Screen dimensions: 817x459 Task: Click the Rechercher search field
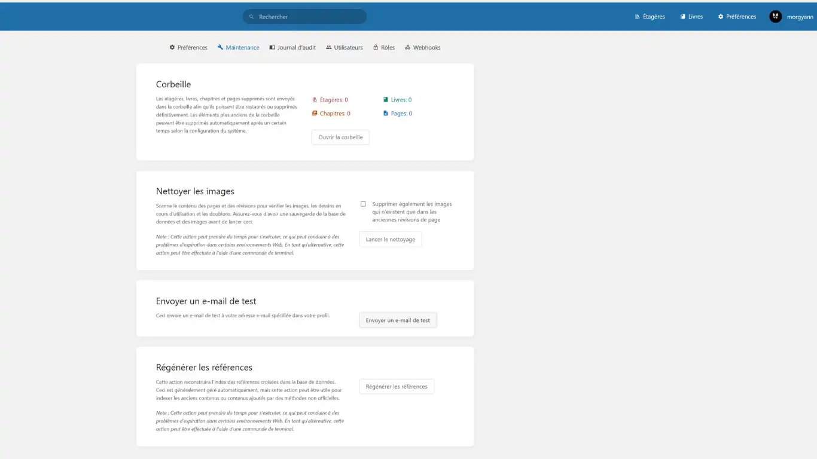tap(304, 16)
